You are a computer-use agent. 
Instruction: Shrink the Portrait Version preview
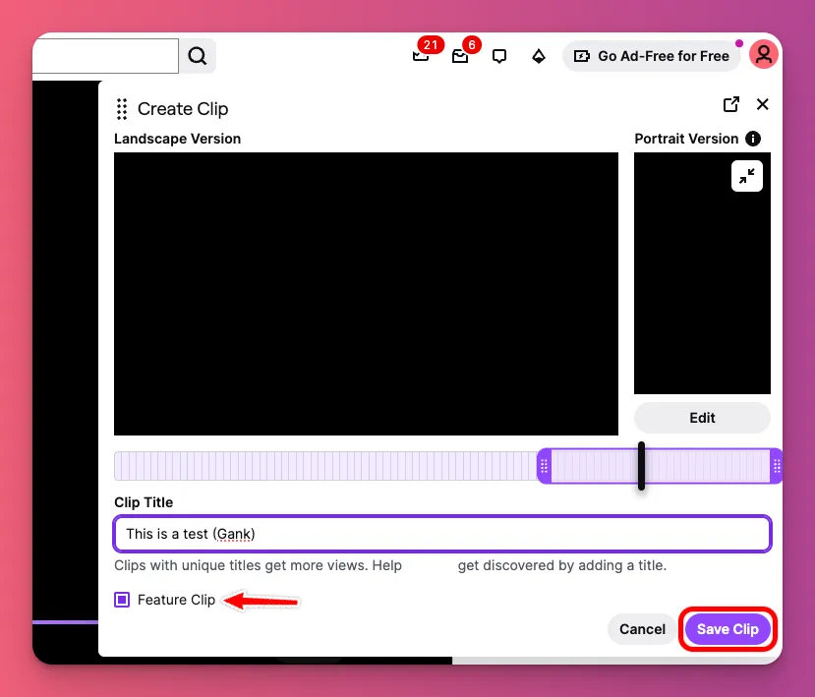[747, 176]
